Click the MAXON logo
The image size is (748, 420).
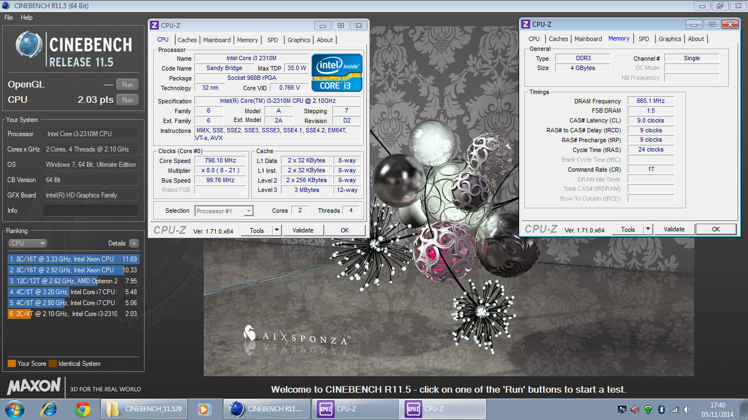[33, 386]
